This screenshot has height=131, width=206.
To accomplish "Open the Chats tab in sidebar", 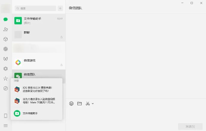I will point(5,19).
